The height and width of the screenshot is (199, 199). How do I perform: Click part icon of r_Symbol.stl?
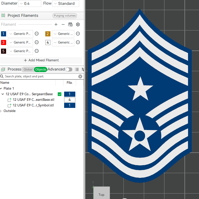click(9, 105)
